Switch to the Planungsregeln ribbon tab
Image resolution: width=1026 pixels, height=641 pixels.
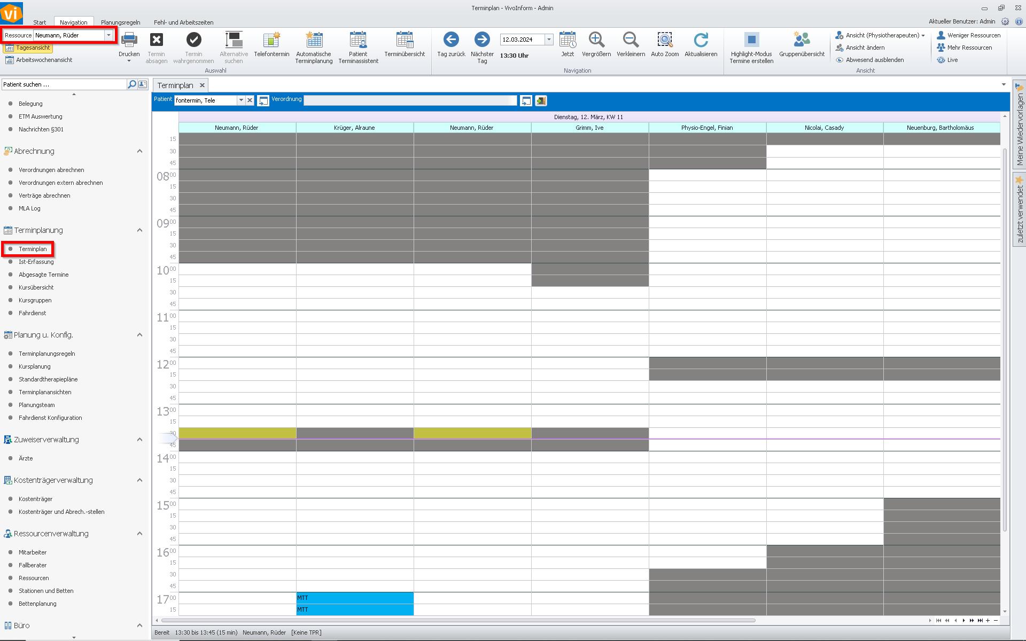(120, 22)
